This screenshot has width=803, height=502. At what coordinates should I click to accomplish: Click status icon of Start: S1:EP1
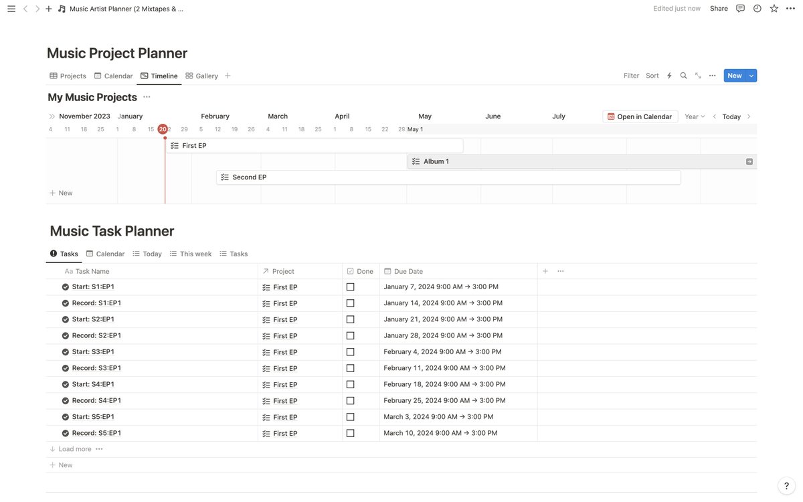tap(66, 287)
